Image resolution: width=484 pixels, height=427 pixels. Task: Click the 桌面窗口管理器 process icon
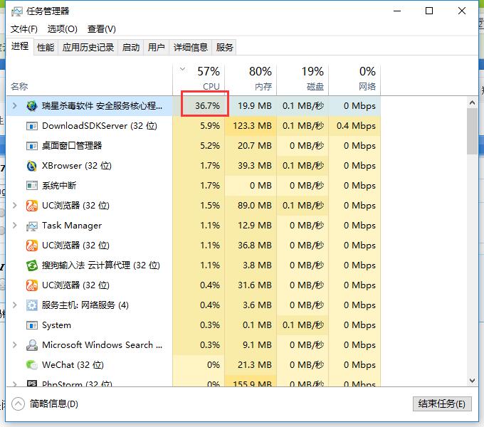32,146
